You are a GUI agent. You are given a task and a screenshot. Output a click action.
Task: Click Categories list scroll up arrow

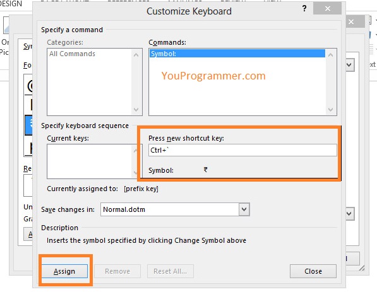(136, 55)
